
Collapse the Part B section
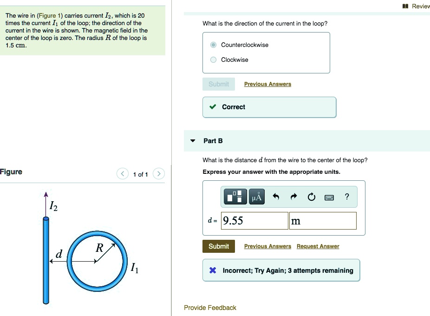point(194,140)
